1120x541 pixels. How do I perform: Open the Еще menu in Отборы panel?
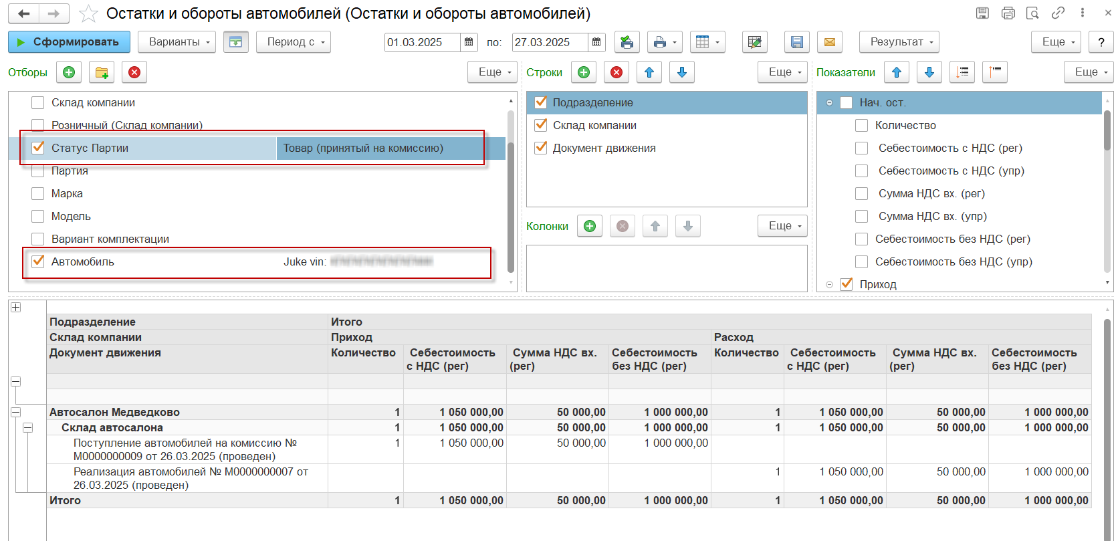[493, 72]
